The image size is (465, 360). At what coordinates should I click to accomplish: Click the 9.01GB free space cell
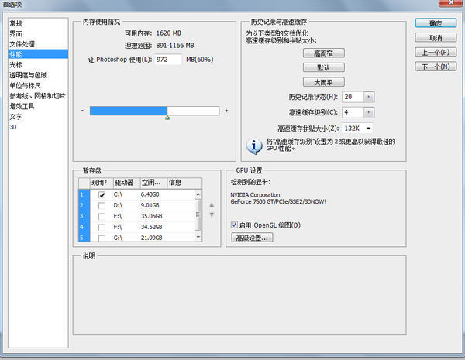click(150, 205)
